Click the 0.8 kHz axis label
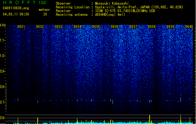The height and width of the screenshot is (124, 196). tap(2, 87)
